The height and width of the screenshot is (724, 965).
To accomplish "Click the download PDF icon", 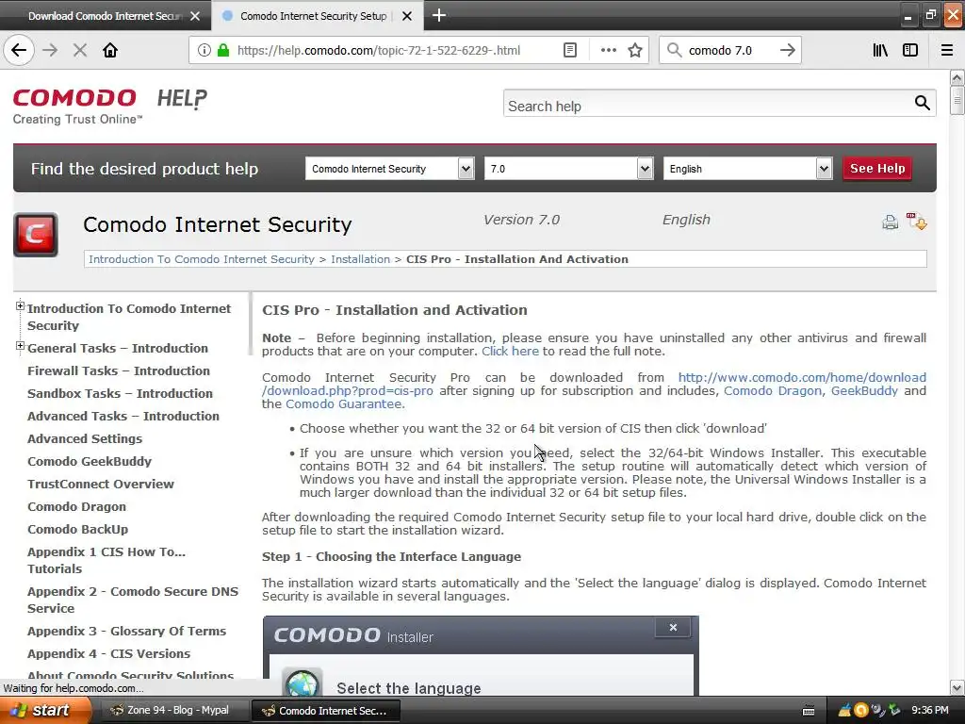I will tap(916, 222).
